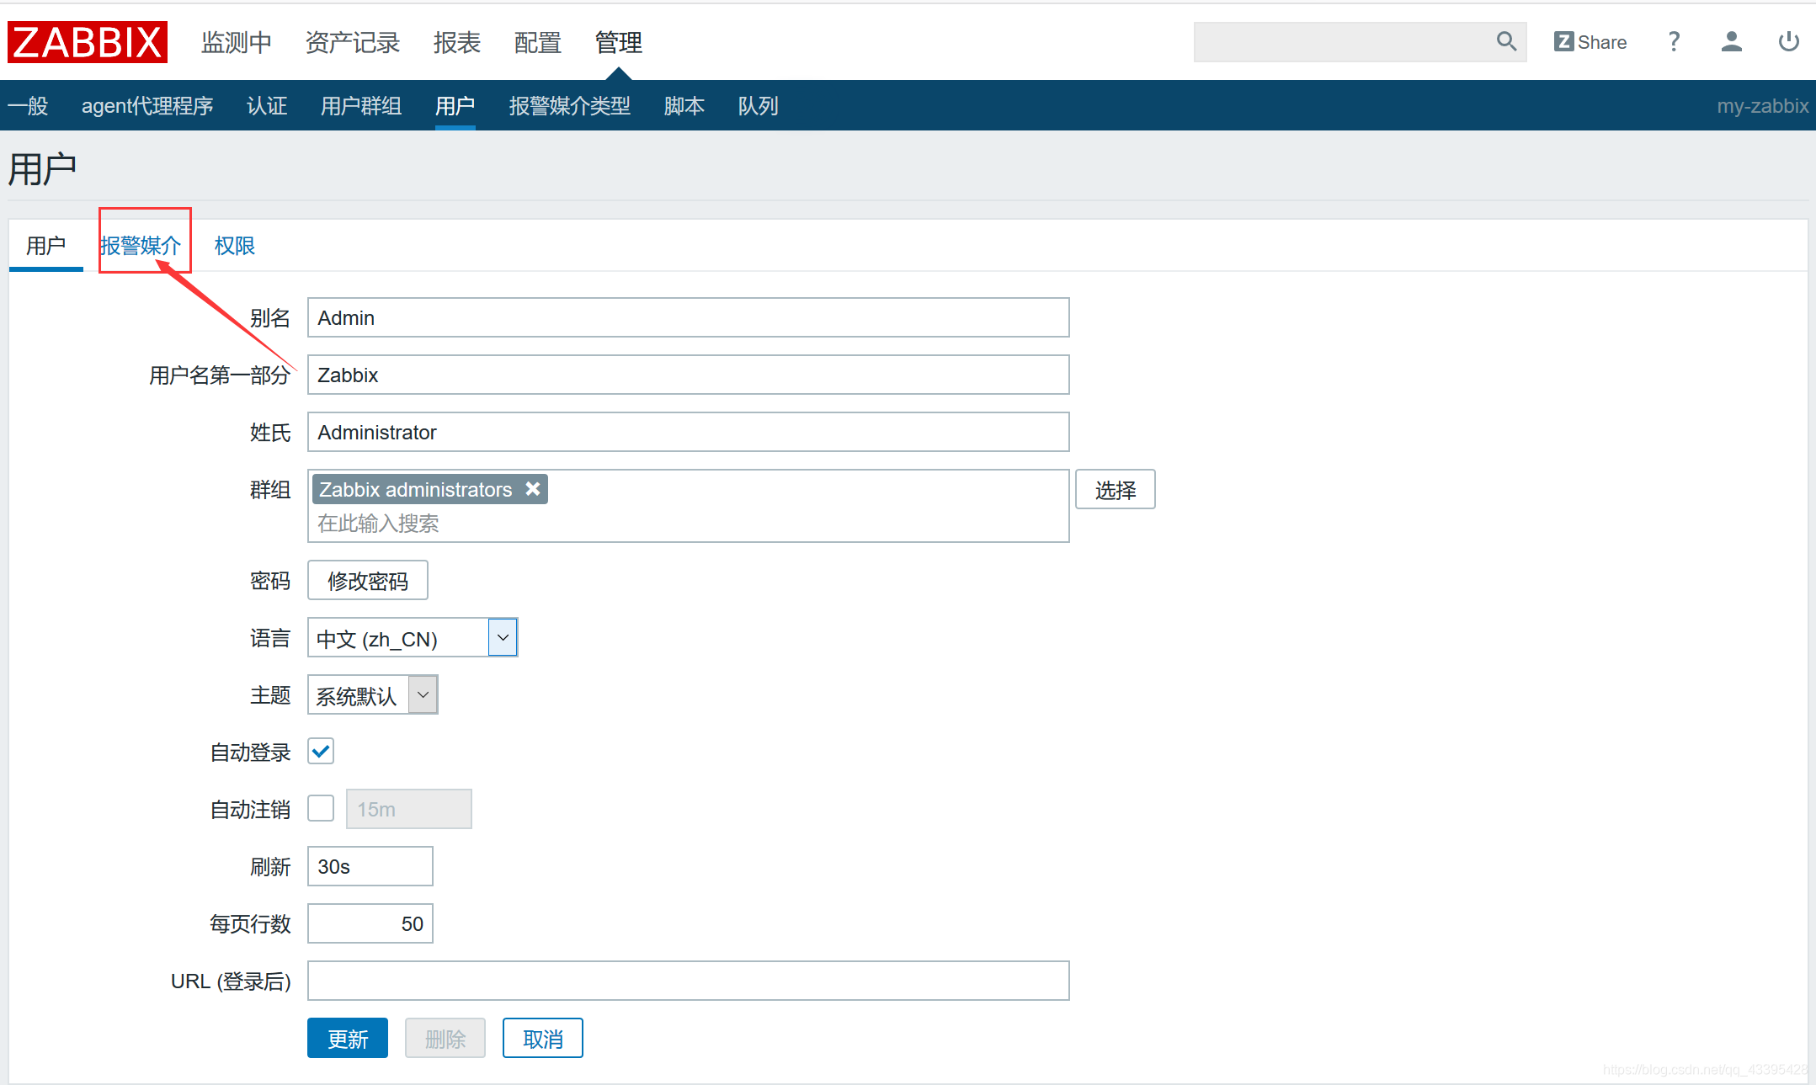Click the my-zabbix server name text

point(1763,106)
